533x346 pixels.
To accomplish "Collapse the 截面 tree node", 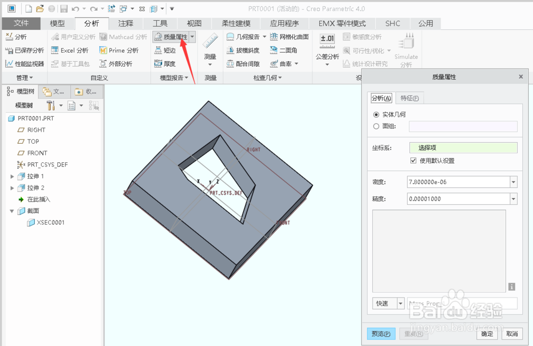I will tap(12, 211).
